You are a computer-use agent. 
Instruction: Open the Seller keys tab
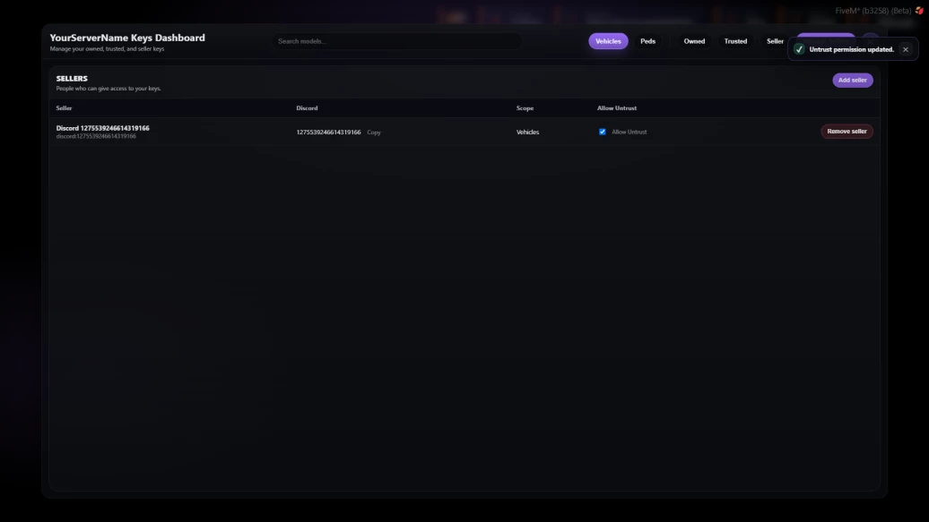coord(775,41)
